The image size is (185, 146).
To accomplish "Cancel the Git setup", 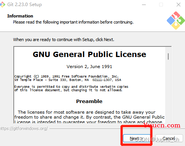I will coord(169,138).
